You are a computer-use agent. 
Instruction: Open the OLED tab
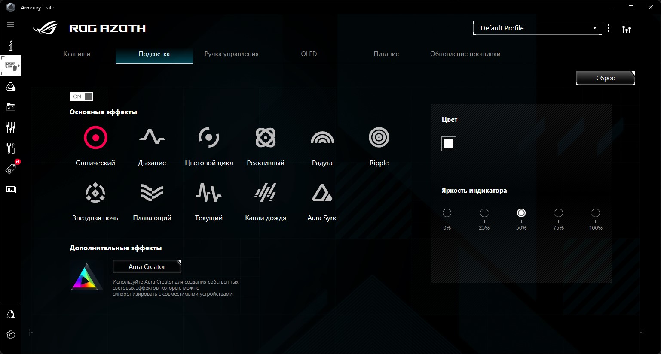pos(309,54)
